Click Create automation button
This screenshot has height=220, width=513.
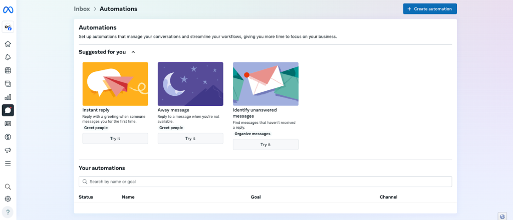[x=429, y=9]
